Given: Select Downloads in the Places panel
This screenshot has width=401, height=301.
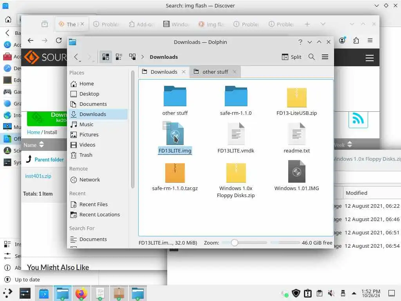Looking at the screenshot, I should 98,114.
